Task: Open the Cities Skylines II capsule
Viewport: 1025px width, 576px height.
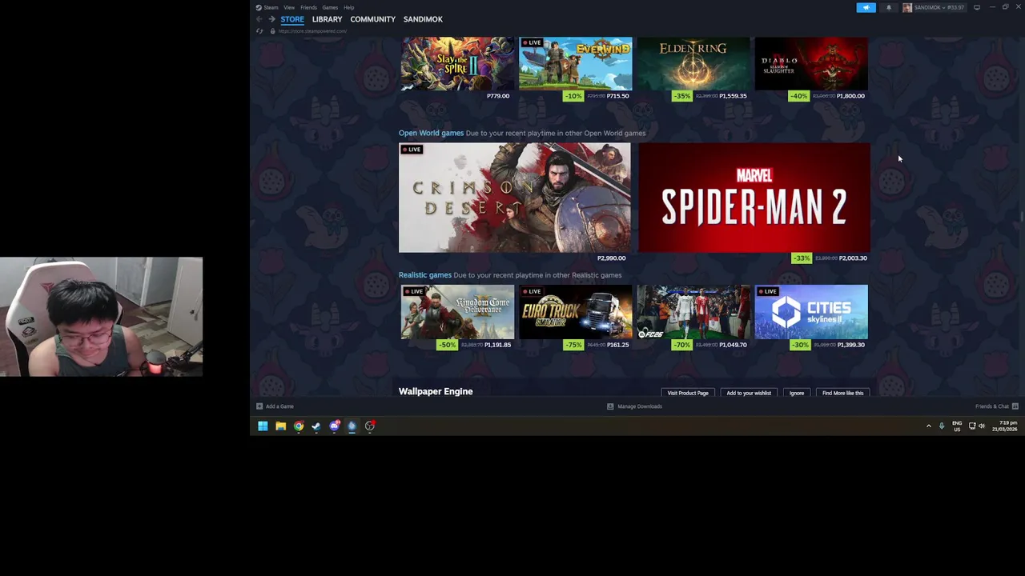Action: (x=810, y=312)
